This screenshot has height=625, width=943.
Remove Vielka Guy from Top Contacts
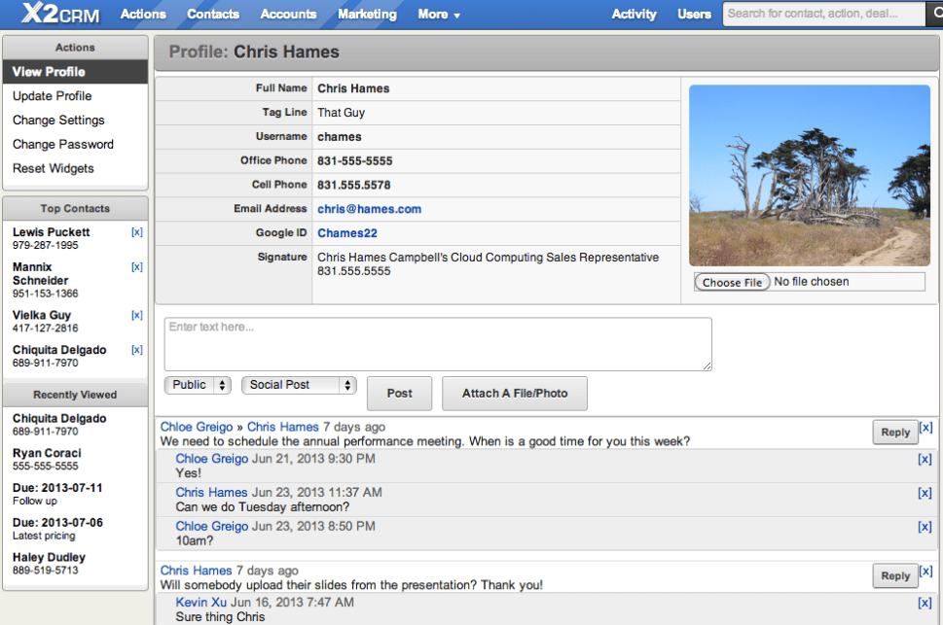click(137, 316)
